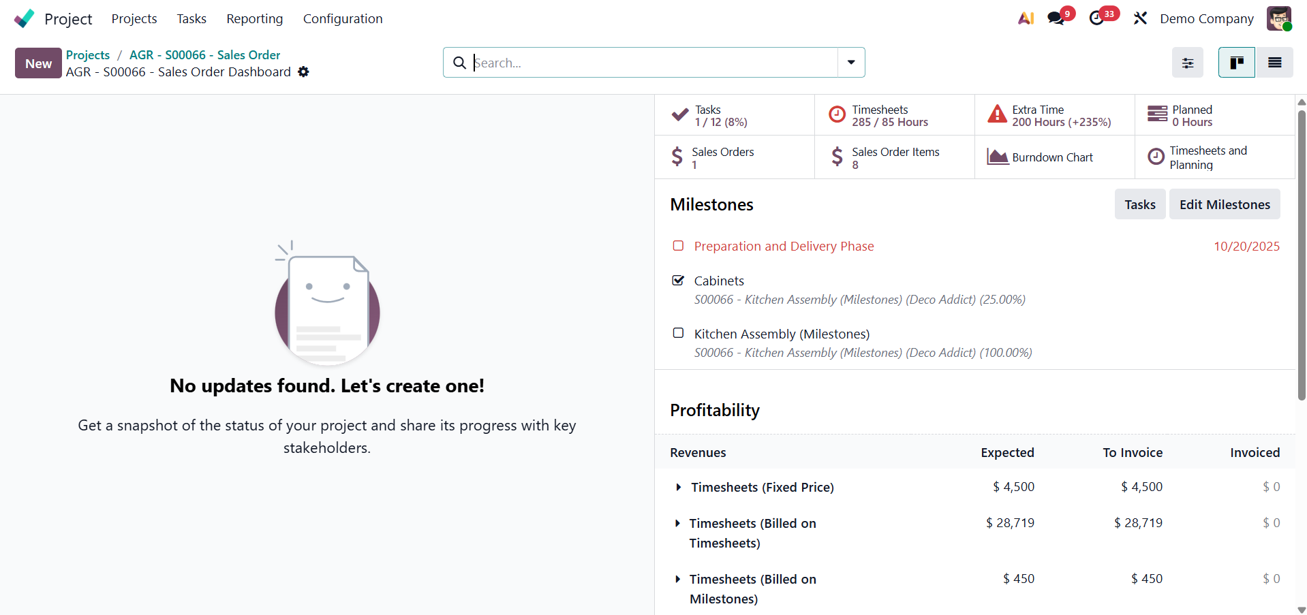The width and height of the screenshot is (1307, 615).
Task: Click the Projects breadcrumb link
Action: (88, 54)
